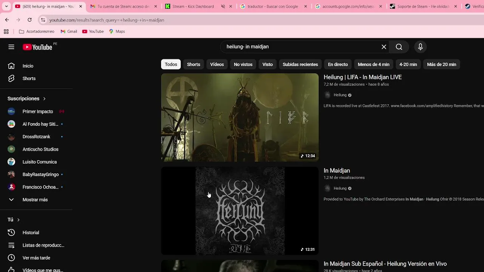Open Ver más tarde in sidebar
The width and height of the screenshot is (484, 272).
point(36,258)
